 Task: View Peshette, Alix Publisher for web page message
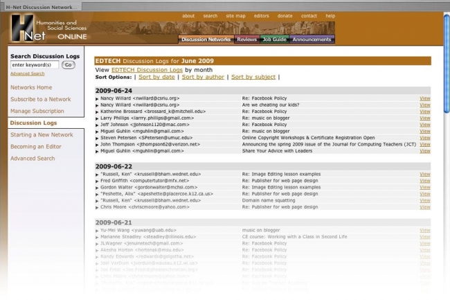pyautogui.click(x=425, y=194)
